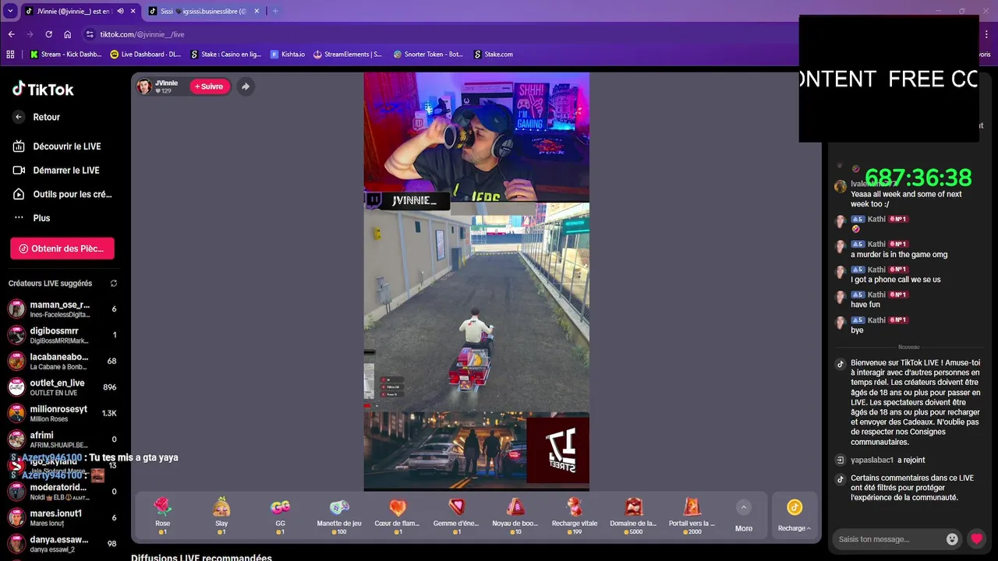Send a heart like to the stream
998x561 pixels.
point(976,539)
